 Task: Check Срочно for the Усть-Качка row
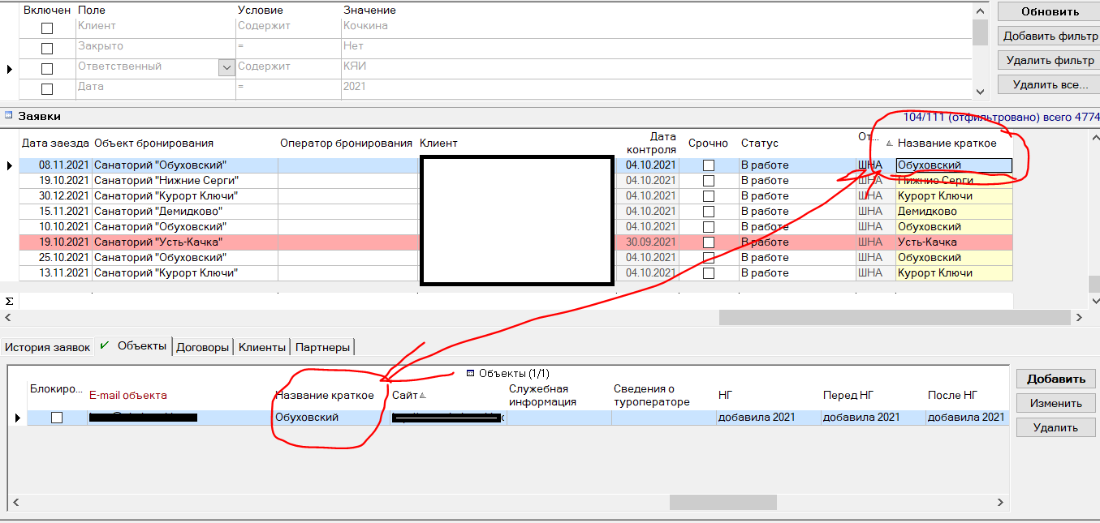709,242
